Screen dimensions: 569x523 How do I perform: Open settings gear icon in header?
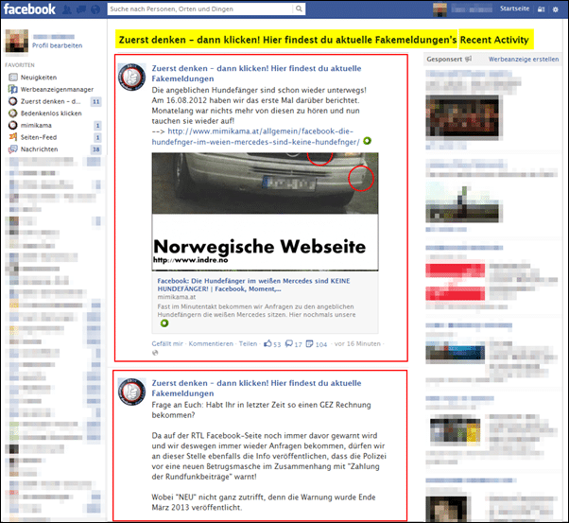click(x=555, y=9)
